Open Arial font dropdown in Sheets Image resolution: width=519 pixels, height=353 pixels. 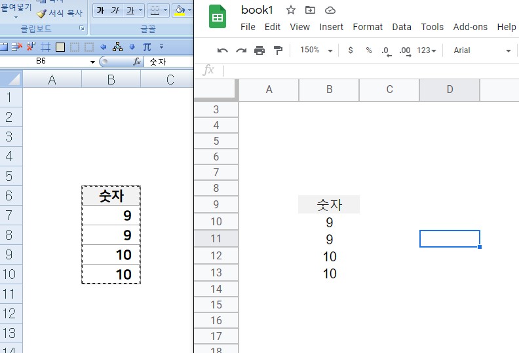point(482,50)
